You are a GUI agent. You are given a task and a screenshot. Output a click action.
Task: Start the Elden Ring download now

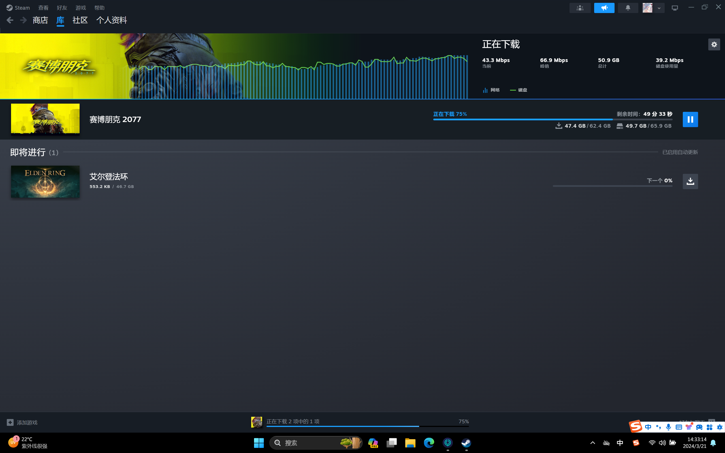[690, 181]
